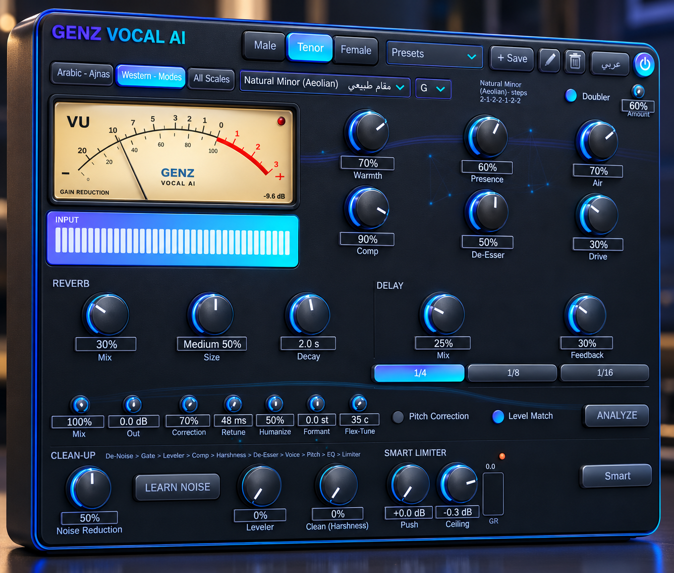Choose the 1/8 delay time

click(512, 373)
